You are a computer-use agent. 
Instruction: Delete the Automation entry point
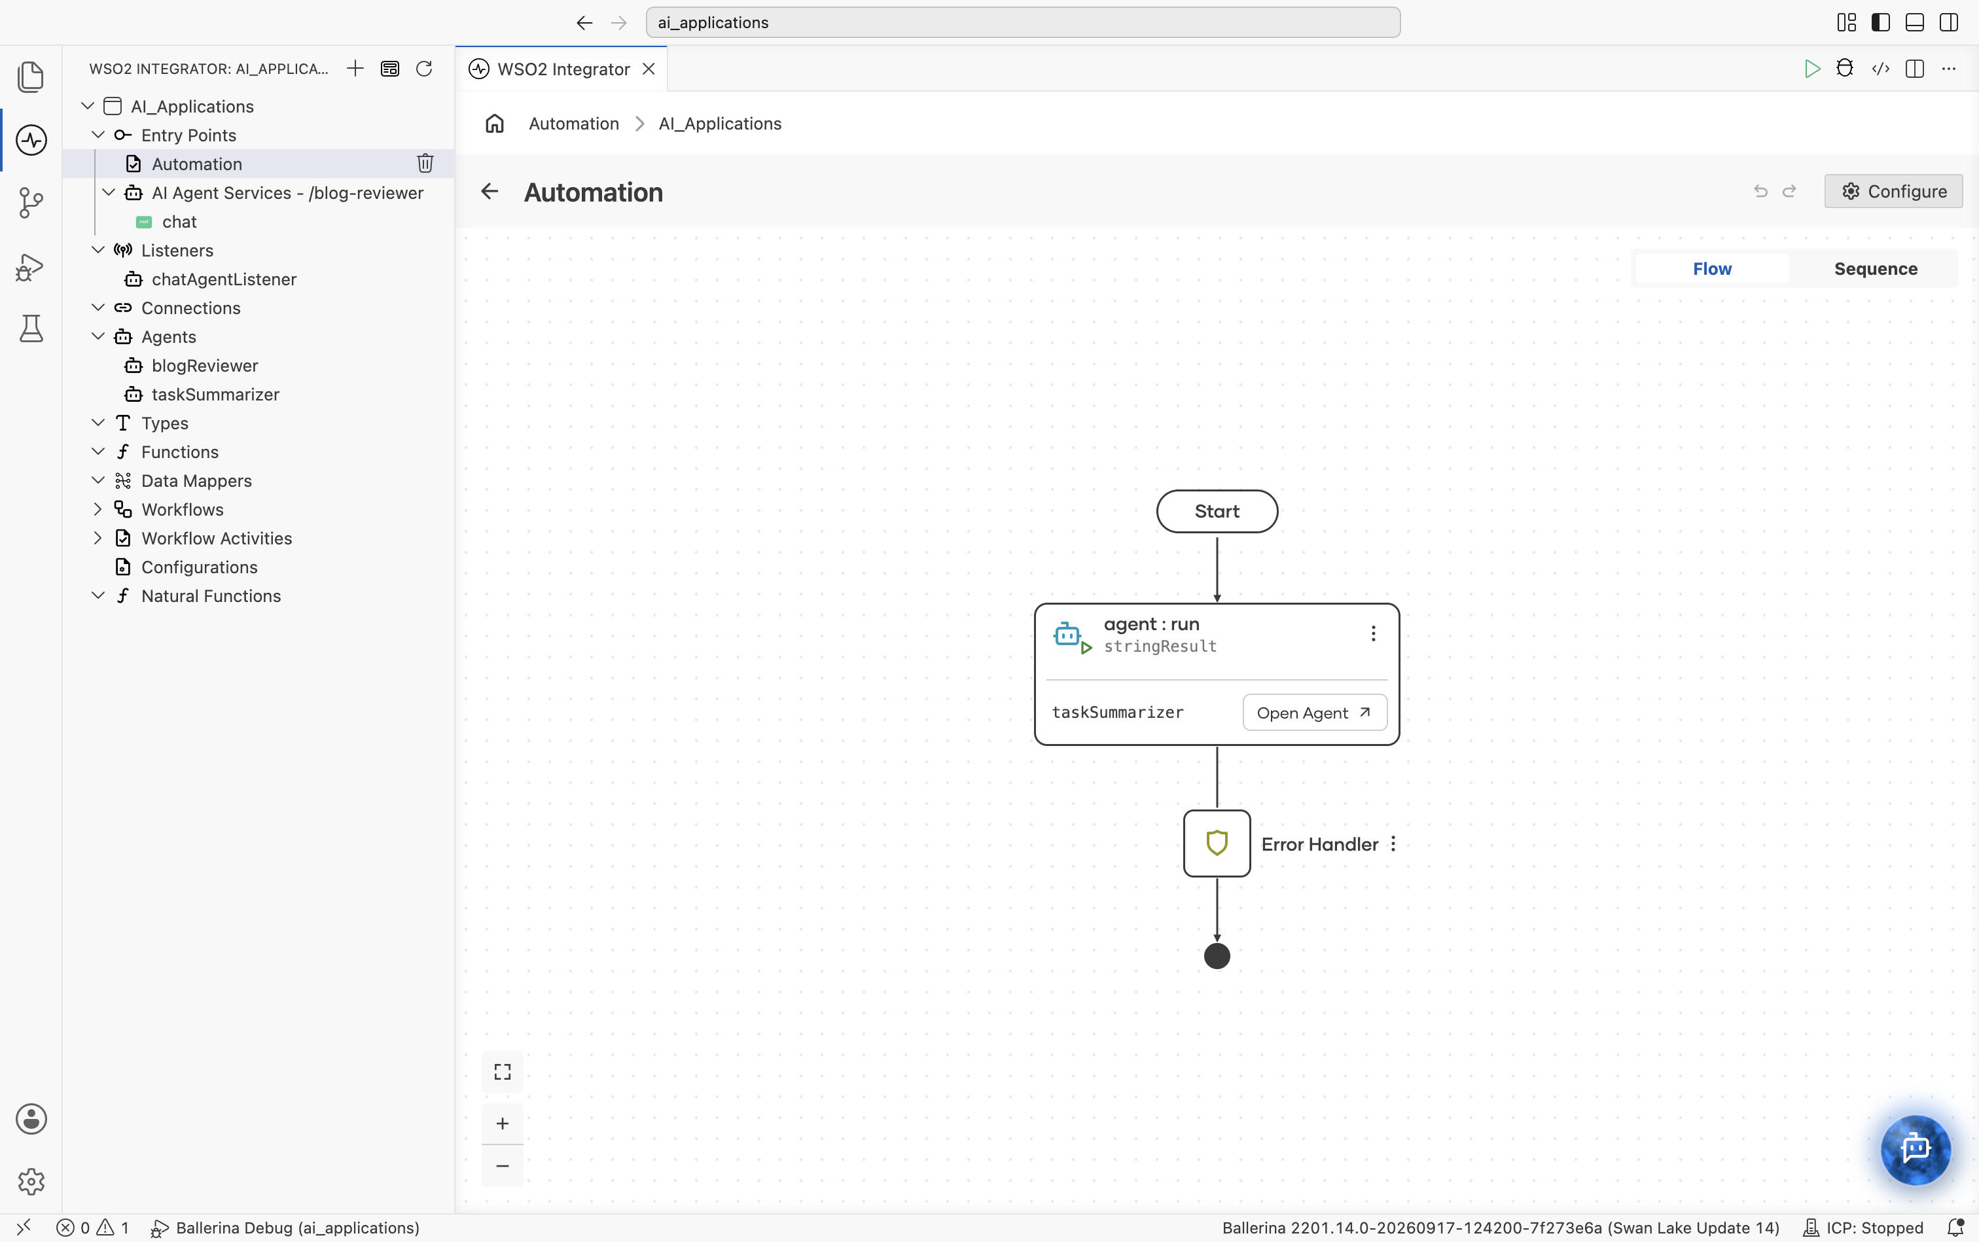pyautogui.click(x=425, y=164)
